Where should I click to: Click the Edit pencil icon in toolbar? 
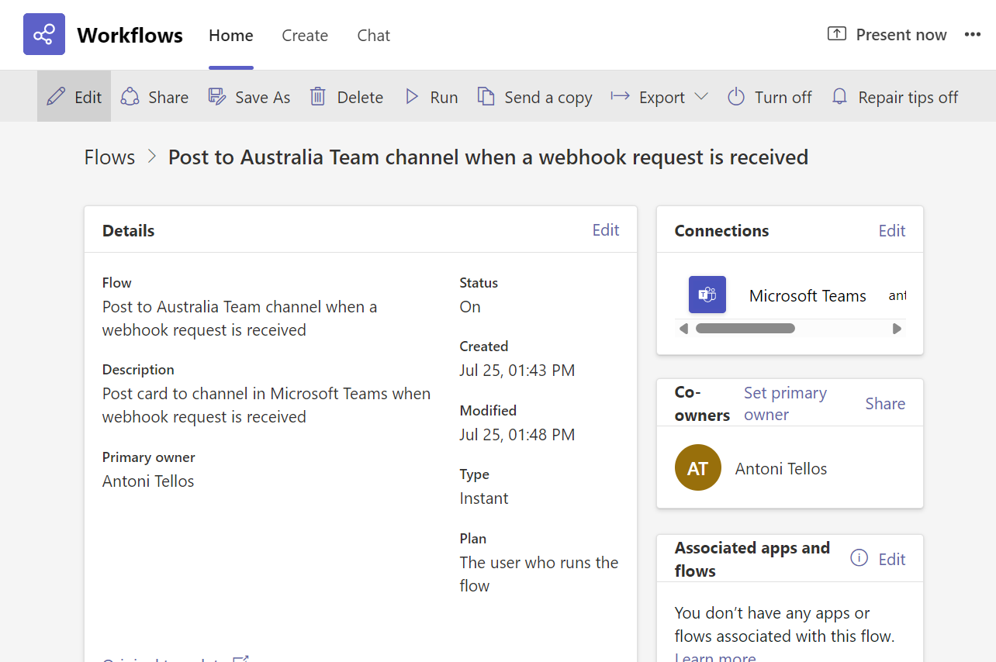point(56,96)
